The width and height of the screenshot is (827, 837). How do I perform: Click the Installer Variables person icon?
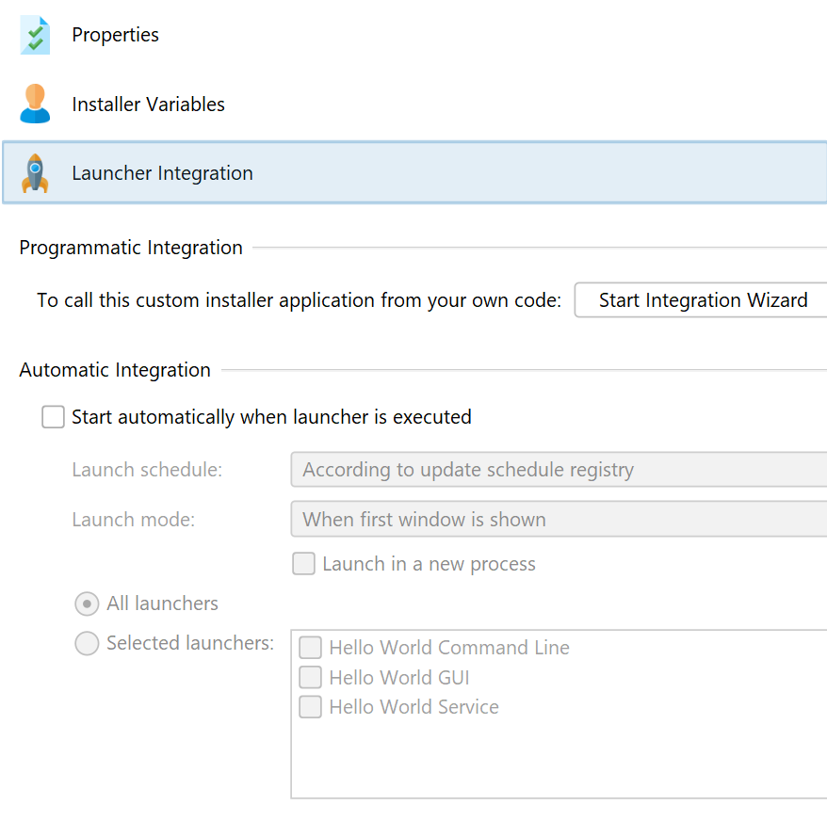coord(35,104)
